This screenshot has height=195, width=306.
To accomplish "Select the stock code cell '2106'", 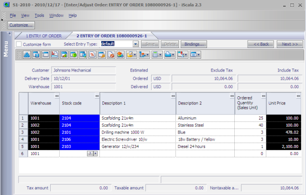I will tap(79, 139).
